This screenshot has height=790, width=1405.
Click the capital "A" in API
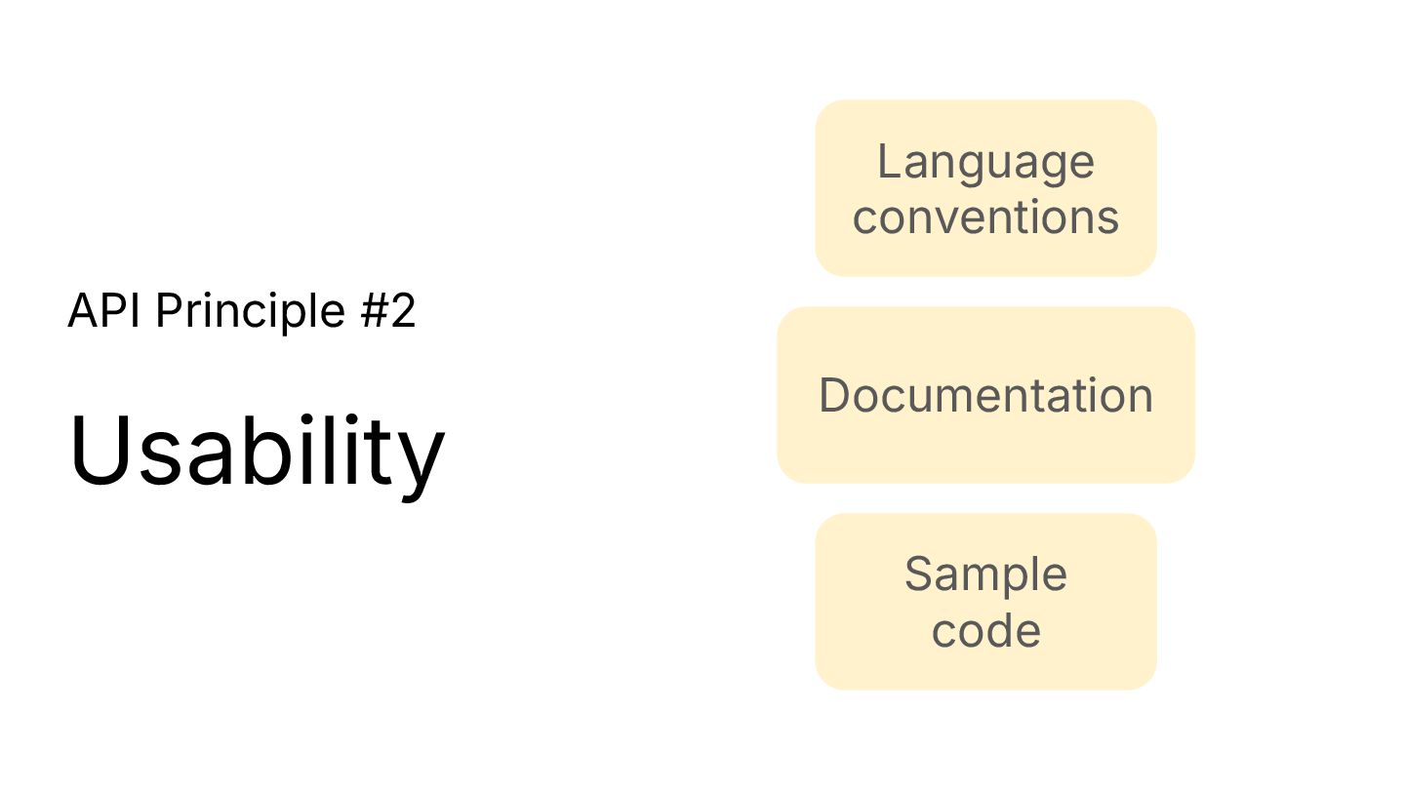(84, 311)
